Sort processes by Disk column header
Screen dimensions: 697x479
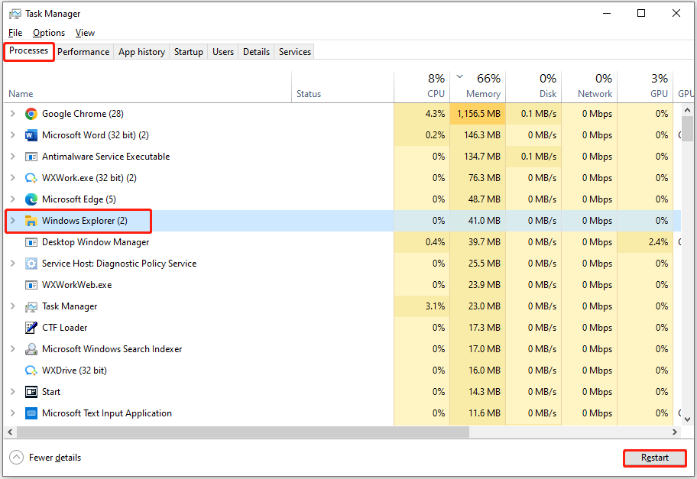[534, 87]
